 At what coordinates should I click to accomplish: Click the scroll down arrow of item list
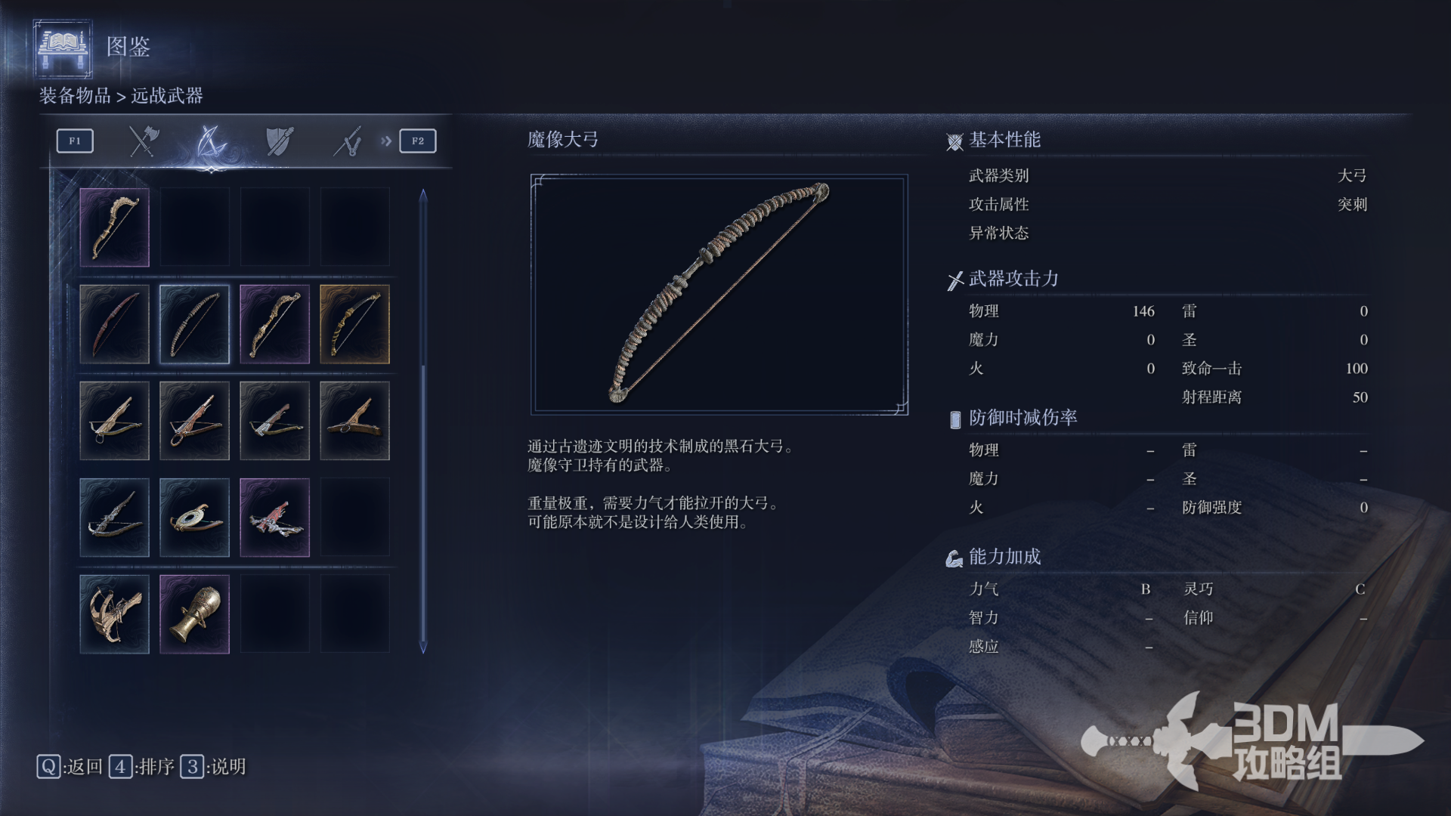pos(423,648)
